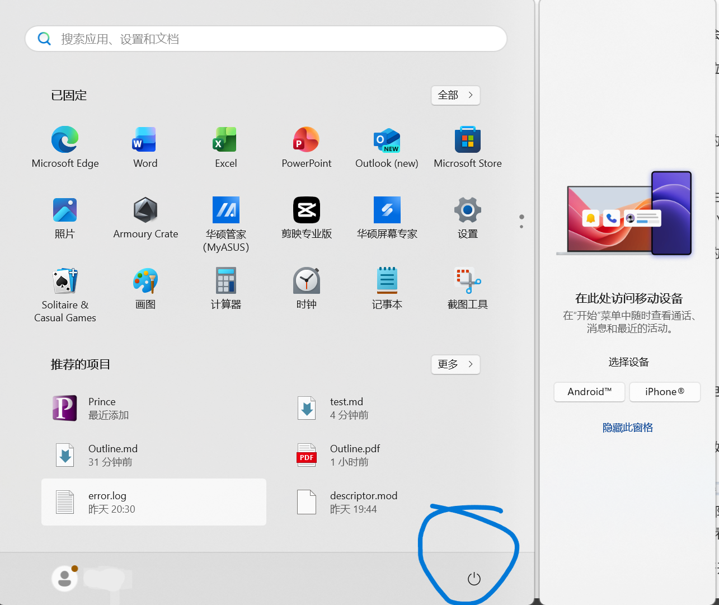Open Microsoft Edge from pinned apps
Screen dimensions: 719x605
(65, 147)
